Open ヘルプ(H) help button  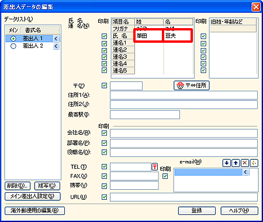[x=239, y=210]
